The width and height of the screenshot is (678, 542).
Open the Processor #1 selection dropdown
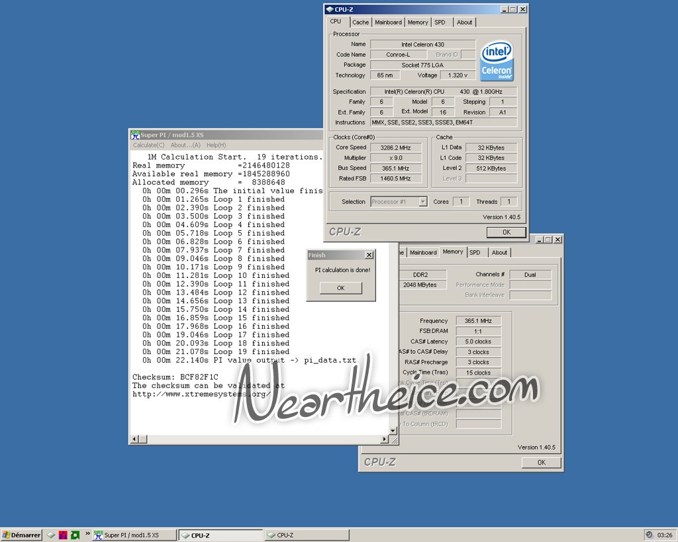click(x=423, y=201)
